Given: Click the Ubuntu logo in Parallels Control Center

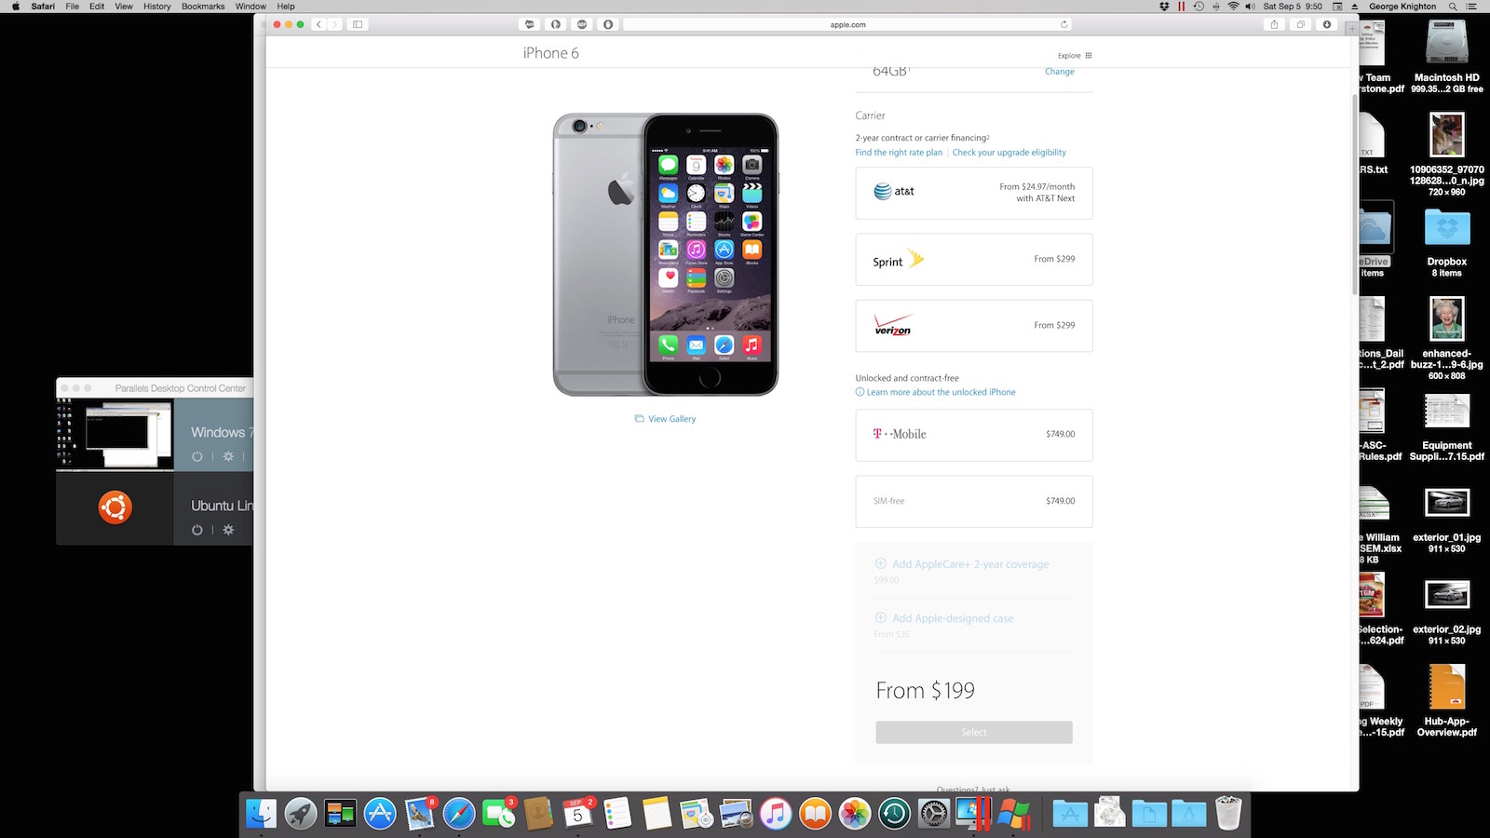Looking at the screenshot, I should (115, 507).
